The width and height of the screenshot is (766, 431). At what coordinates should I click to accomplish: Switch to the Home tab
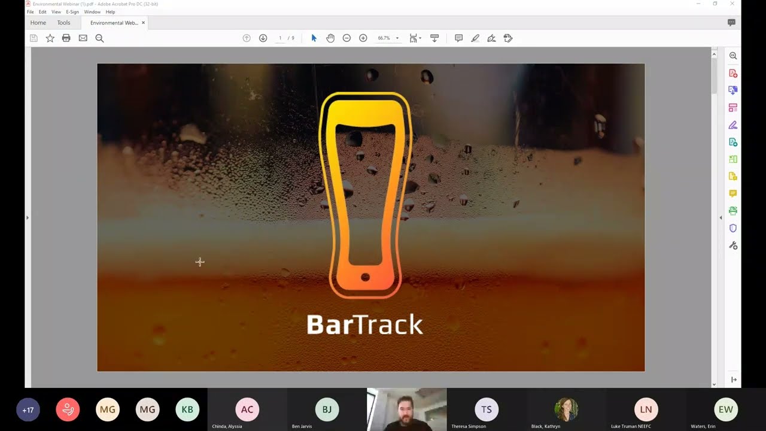38,23
